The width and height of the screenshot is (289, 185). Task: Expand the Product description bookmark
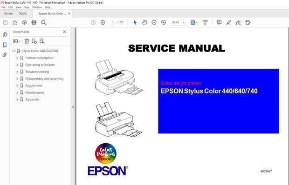click(x=17, y=58)
